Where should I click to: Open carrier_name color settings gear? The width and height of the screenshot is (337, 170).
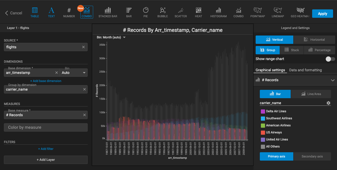328,103
